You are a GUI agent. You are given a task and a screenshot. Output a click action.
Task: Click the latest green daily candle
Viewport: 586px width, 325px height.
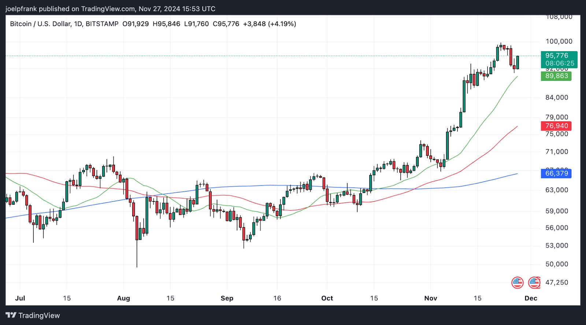[x=518, y=63]
